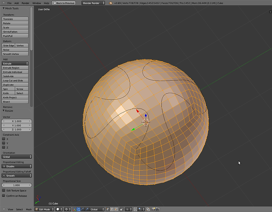Switch to vertex select mode icon
The height and width of the screenshot is (212, 272).
click(108, 209)
